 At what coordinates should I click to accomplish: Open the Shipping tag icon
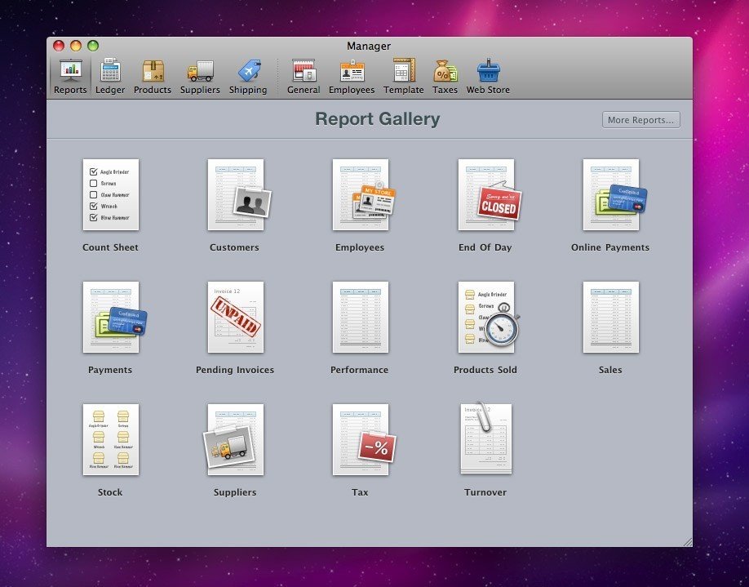pos(249,70)
